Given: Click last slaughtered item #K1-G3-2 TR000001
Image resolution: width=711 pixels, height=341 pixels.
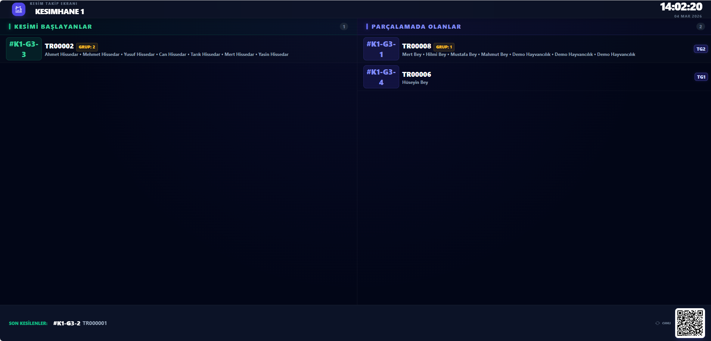Looking at the screenshot, I should [x=80, y=323].
